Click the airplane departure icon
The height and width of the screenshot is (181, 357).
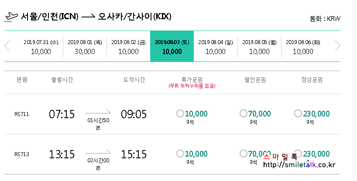[x=10, y=17]
